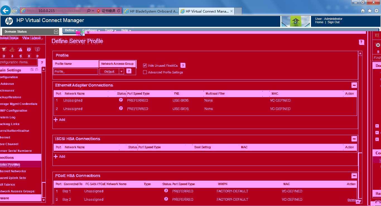Click the help icon for Define Server Profile

361,42
